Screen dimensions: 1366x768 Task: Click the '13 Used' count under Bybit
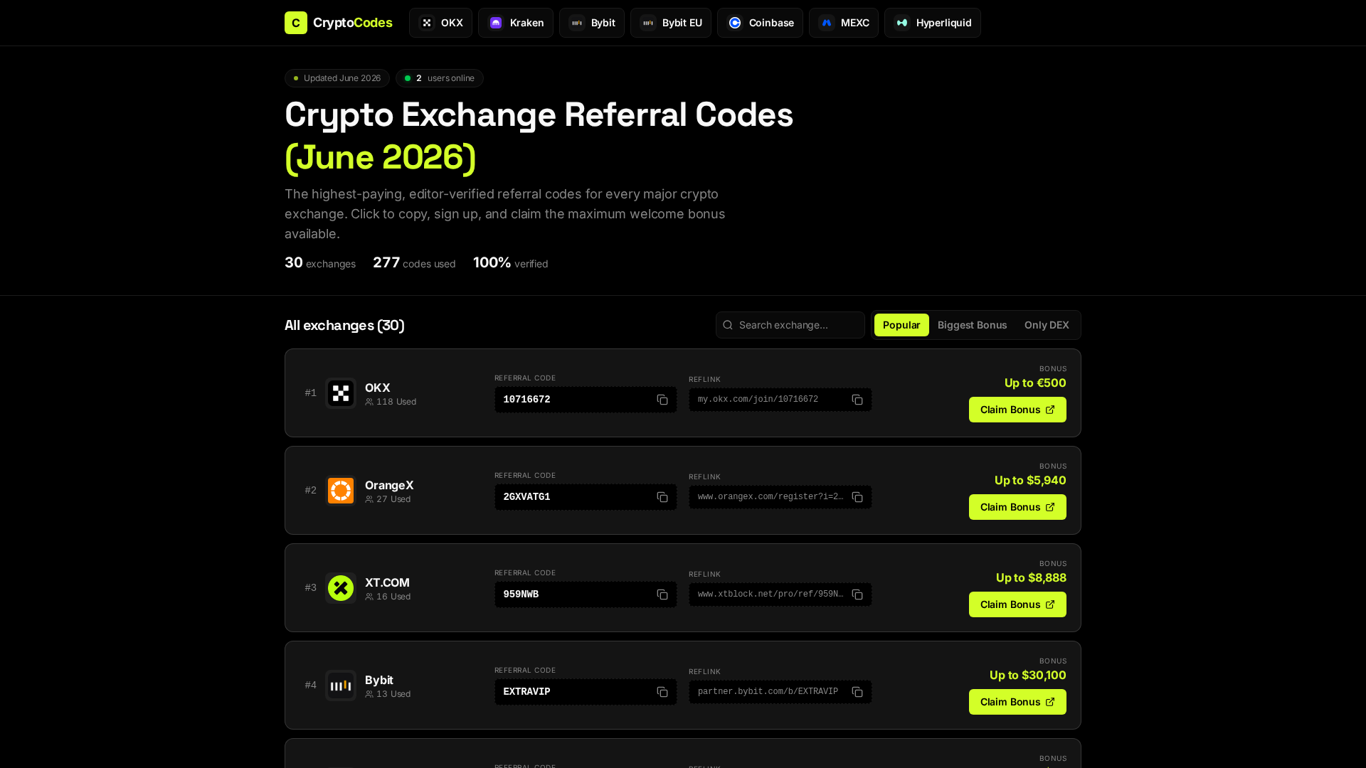[388, 694]
